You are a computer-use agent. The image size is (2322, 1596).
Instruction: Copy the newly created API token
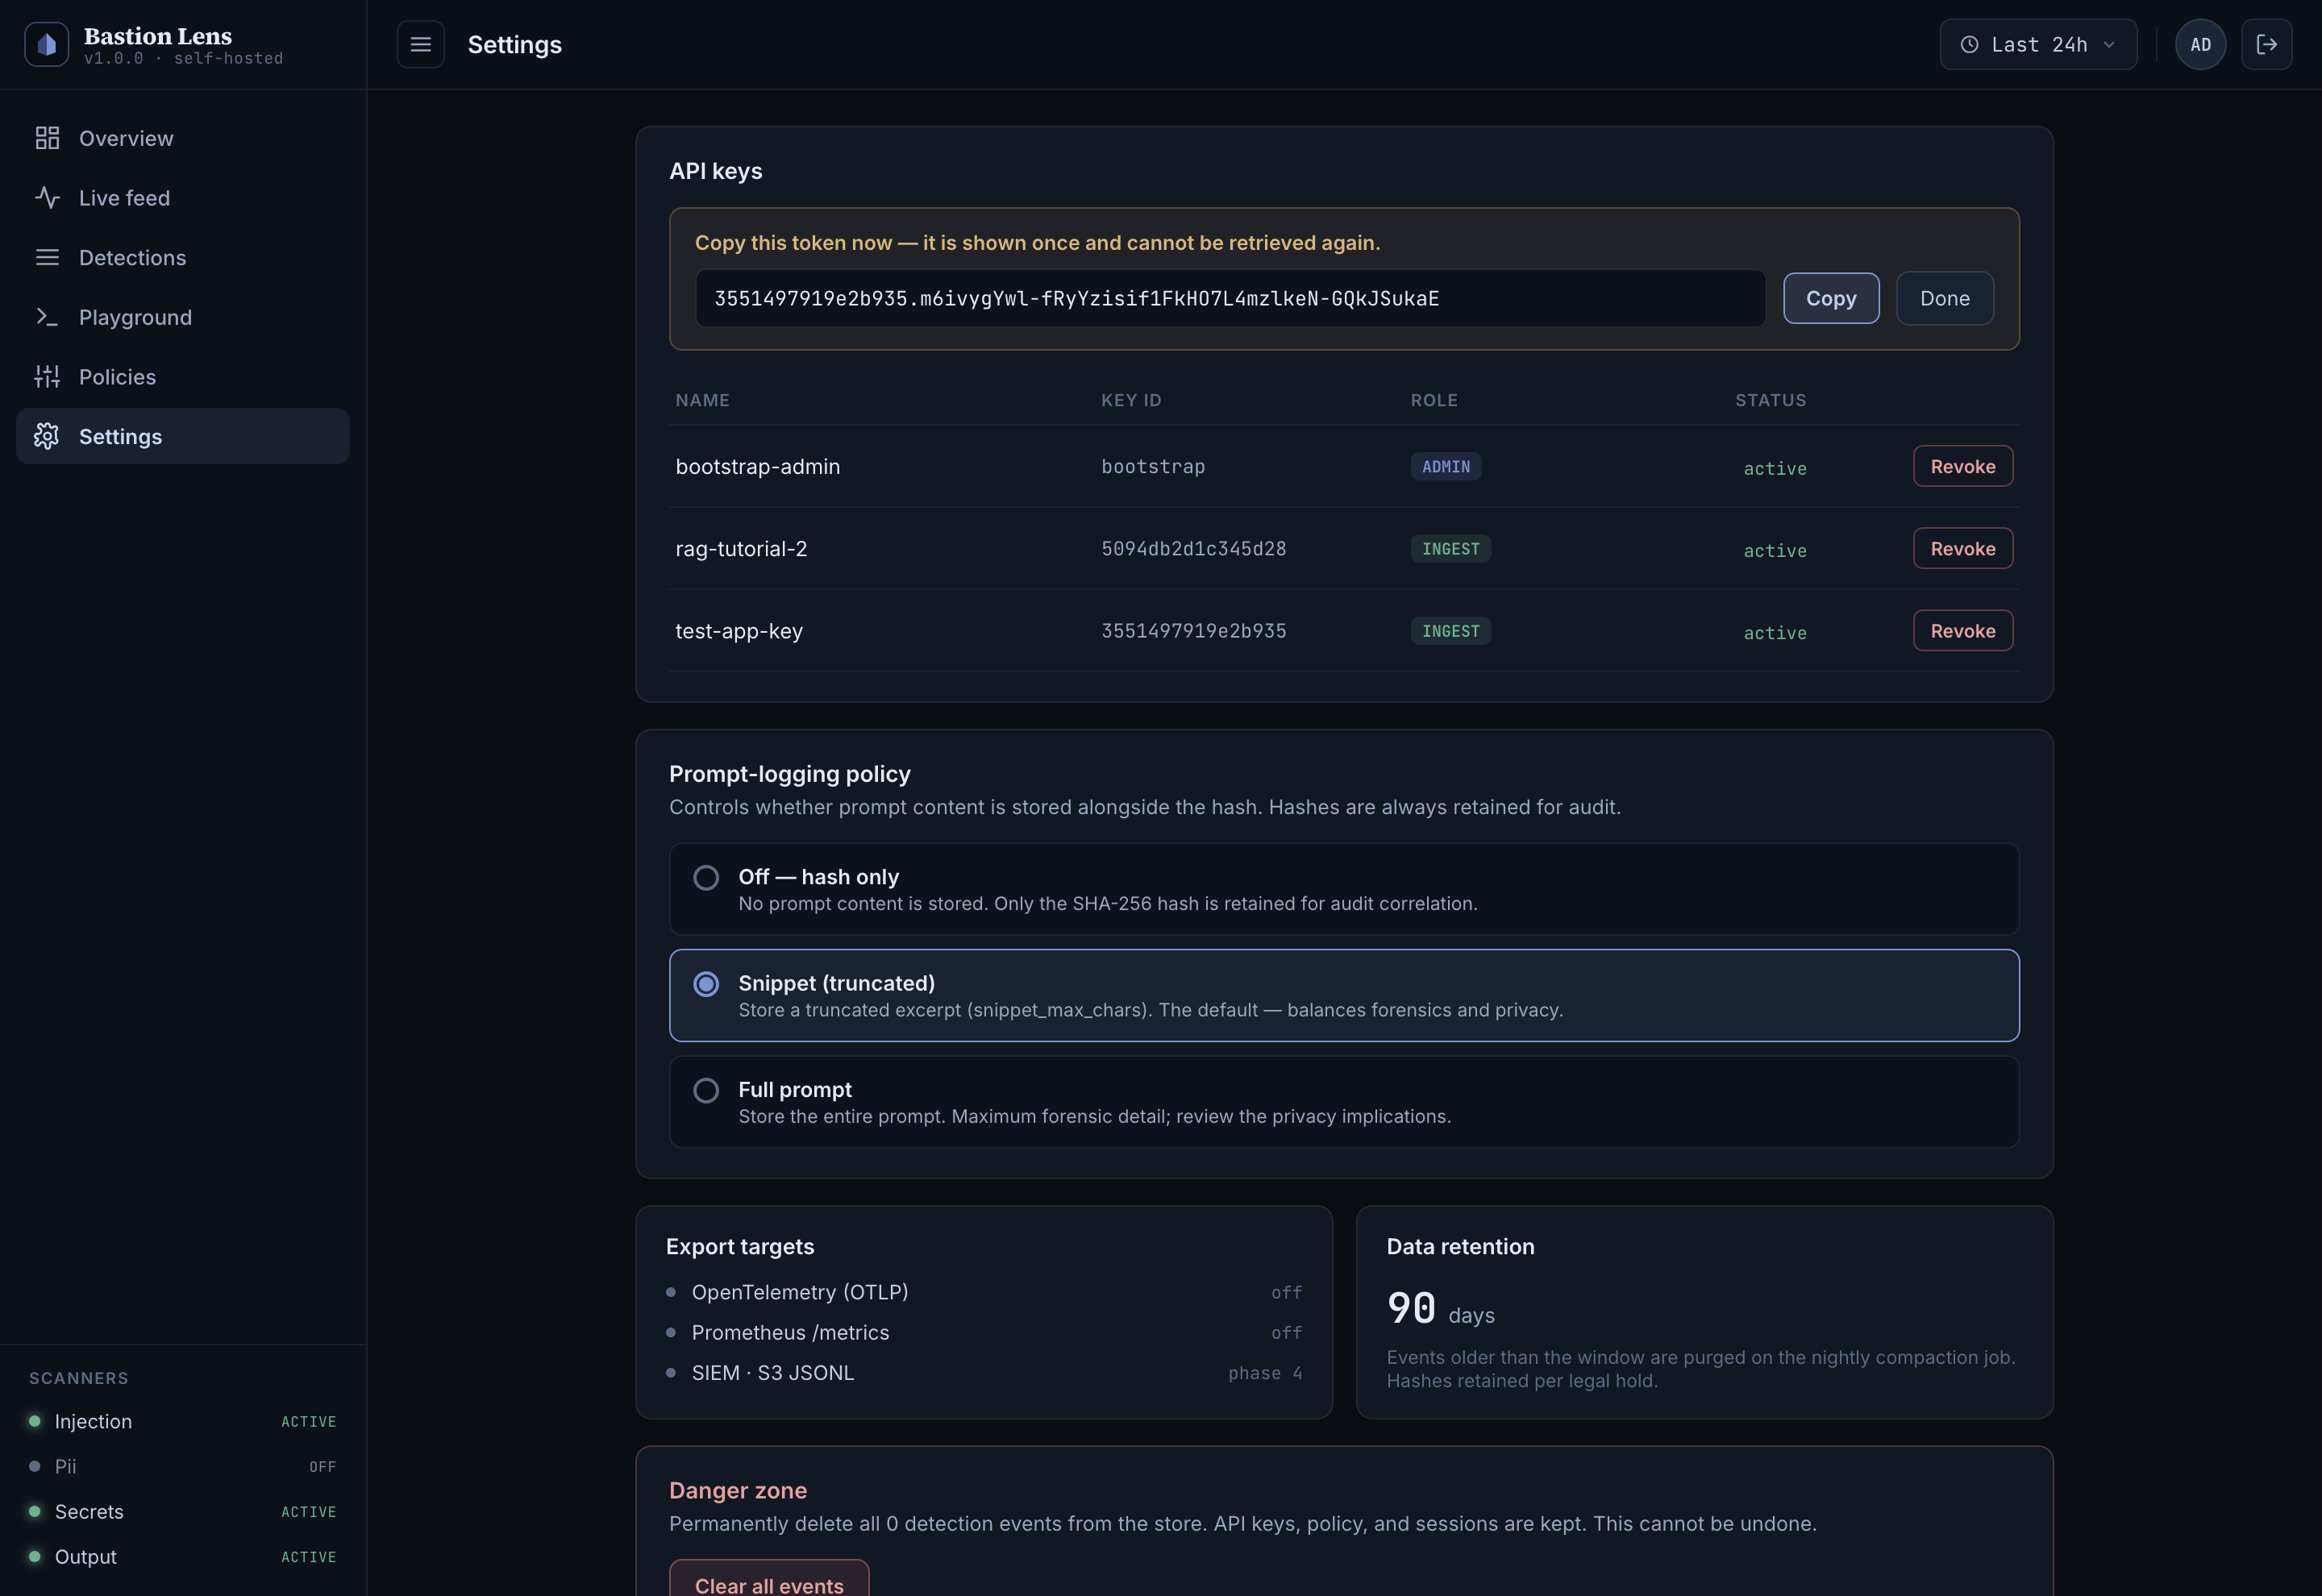coord(1830,298)
